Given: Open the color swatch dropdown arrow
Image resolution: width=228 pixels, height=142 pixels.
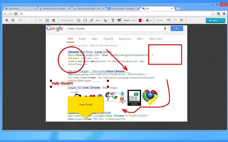Looking at the screenshot, I should click(x=143, y=21).
